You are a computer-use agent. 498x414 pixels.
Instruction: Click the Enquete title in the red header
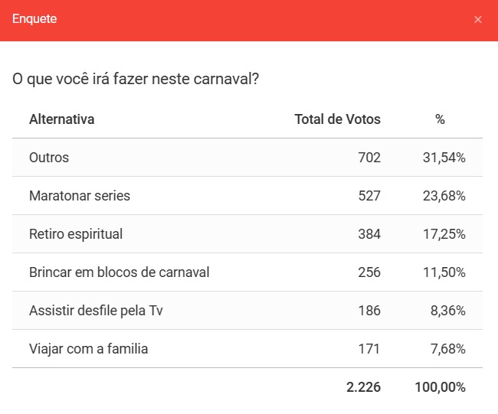pos(34,19)
